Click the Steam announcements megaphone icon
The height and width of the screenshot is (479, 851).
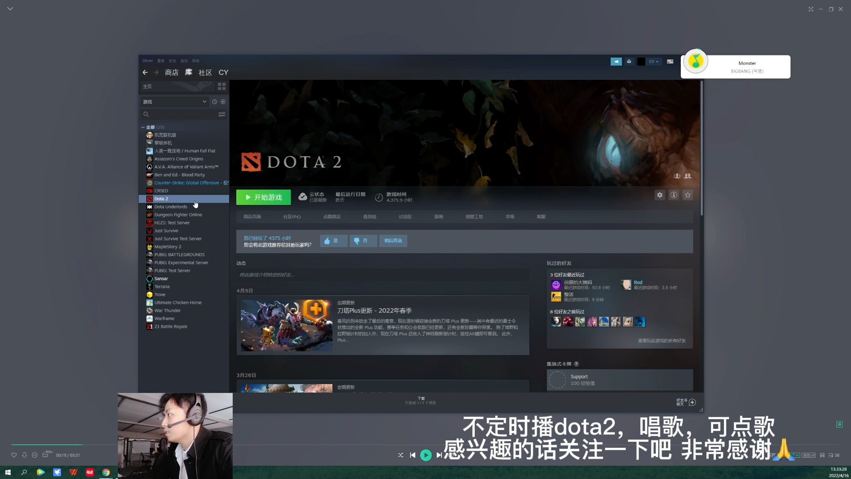[616, 62]
